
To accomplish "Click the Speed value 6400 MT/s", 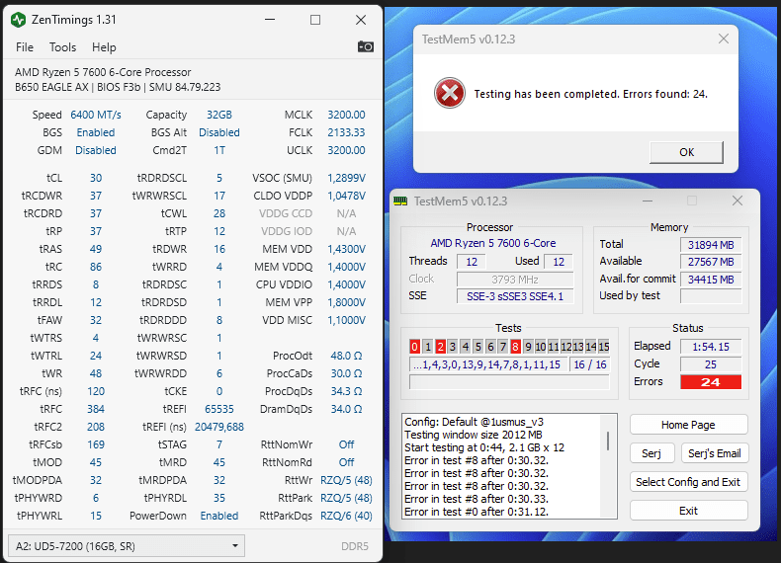I will (96, 115).
